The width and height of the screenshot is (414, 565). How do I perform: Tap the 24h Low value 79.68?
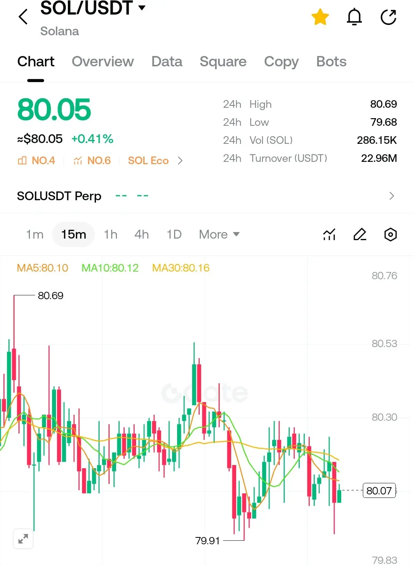coord(383,122)
